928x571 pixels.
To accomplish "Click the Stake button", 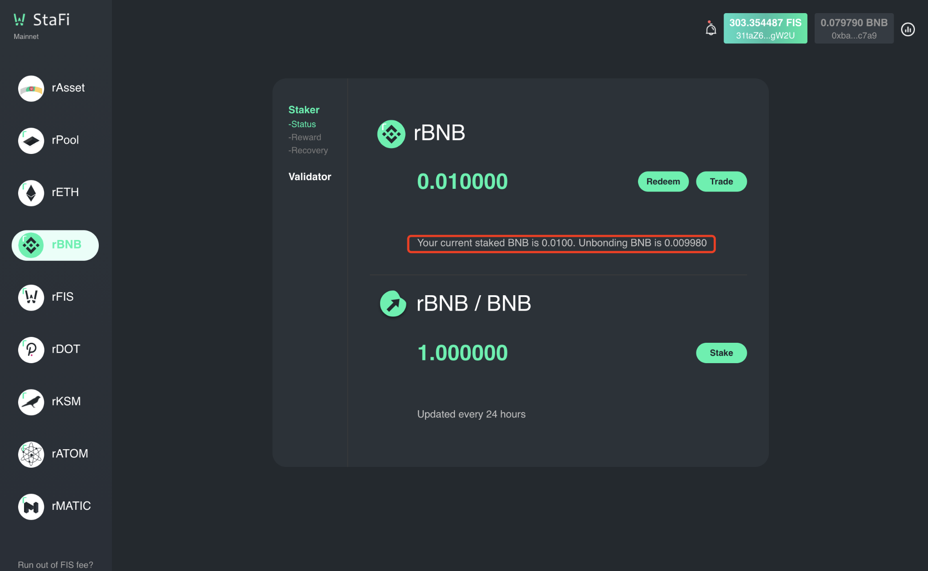I will (721, 353).
